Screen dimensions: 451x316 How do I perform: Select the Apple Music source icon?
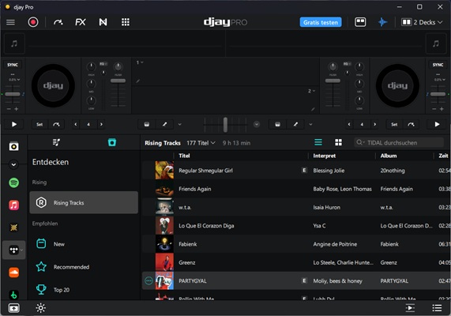click(x=13, y=205)
